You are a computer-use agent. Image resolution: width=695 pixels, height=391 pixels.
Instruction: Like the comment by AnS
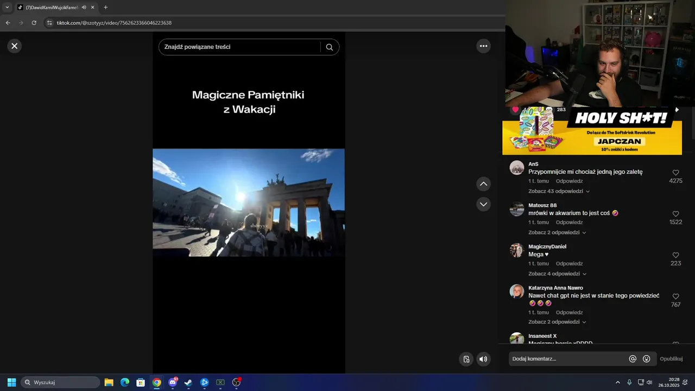[x=676, y=173]
